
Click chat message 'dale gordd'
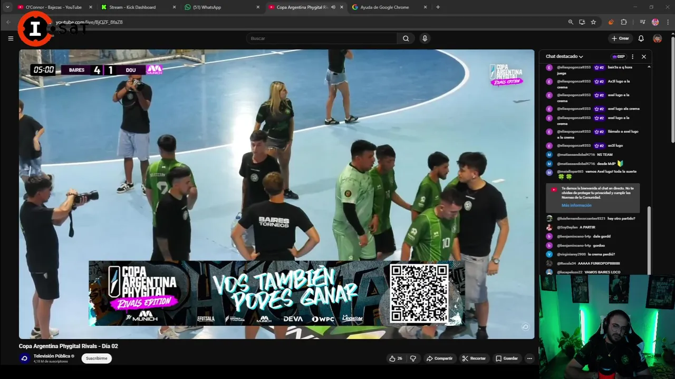coord(602,236)
